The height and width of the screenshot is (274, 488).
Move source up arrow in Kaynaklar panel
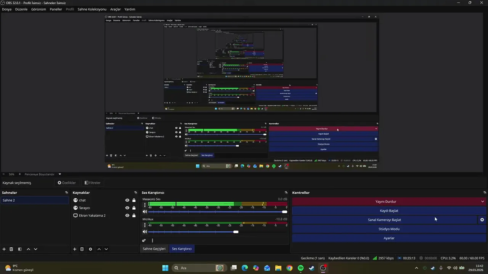(99, 249)
